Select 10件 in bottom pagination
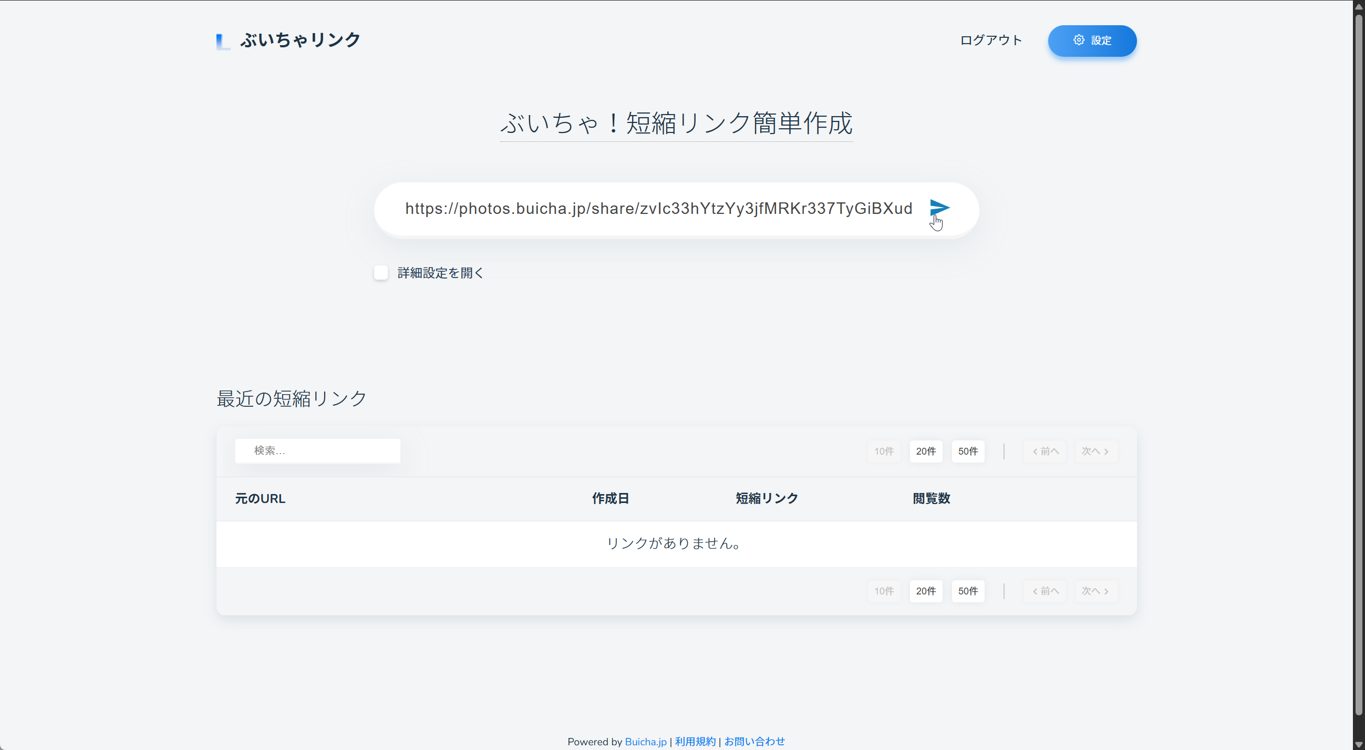This screenshot has width=1365, height=750. point(884,591)
